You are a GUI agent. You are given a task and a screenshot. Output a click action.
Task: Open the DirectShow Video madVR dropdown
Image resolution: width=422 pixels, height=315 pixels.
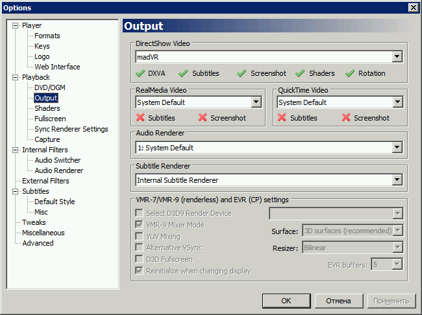pyautogui.click(x=397, y=56)
